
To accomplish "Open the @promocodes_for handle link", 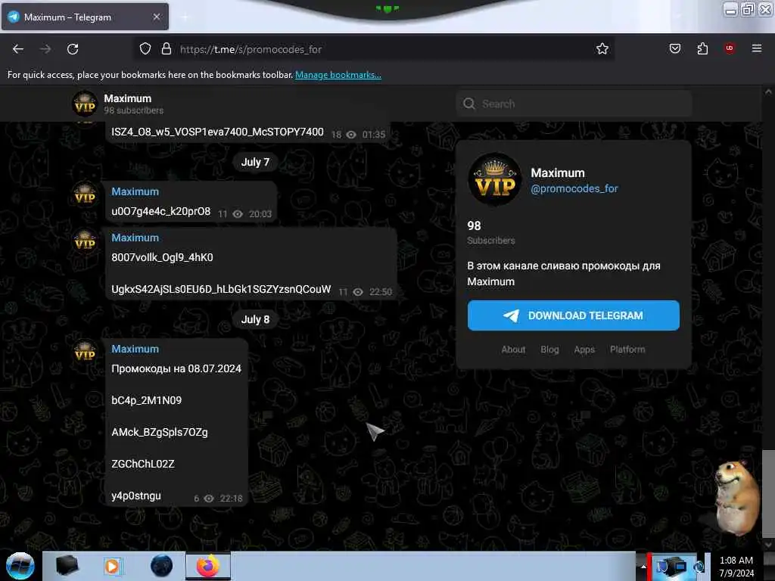I will pyautogui.click(x=574, y=188).
